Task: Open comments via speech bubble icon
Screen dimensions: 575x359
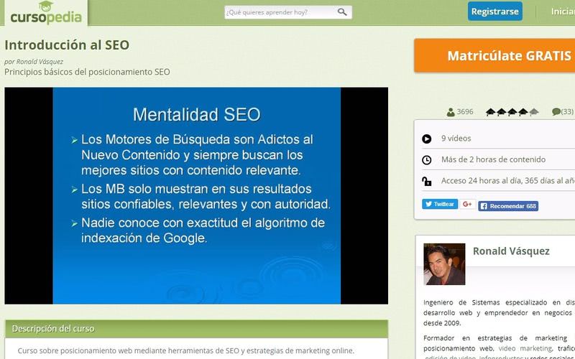Action: (556, 112)
